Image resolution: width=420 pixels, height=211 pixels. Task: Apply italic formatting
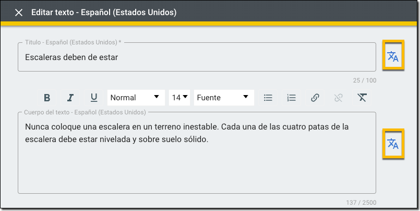(70, 98)
